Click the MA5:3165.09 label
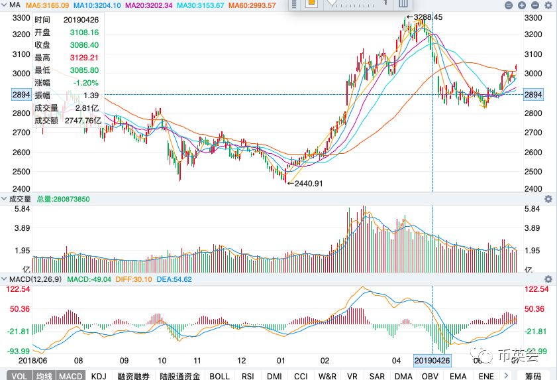The width and height of the screenshot is (557, 380). click(x=48, y=5)
